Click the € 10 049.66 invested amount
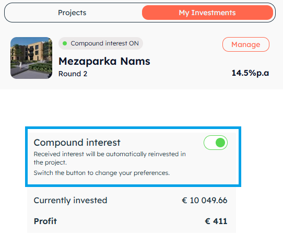The height and width of the screenshot is (234, 283). tap(205, 201)
